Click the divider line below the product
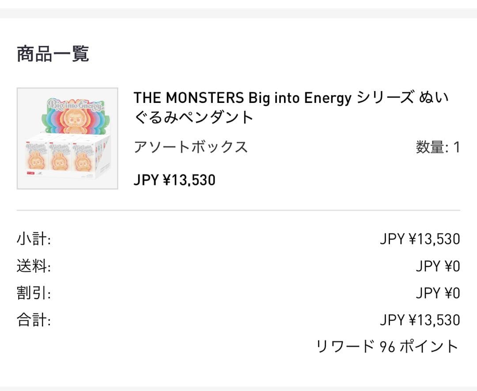 click(238, 210)
